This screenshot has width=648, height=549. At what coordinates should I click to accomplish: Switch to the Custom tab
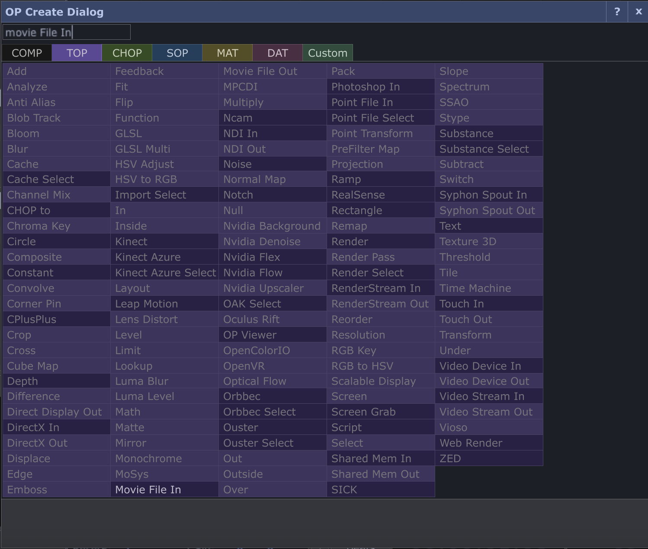[x=327, y=53]
